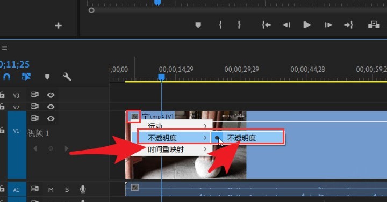
Task: Toggle sync lock on track V2
Action: click(x=35, y=106)
